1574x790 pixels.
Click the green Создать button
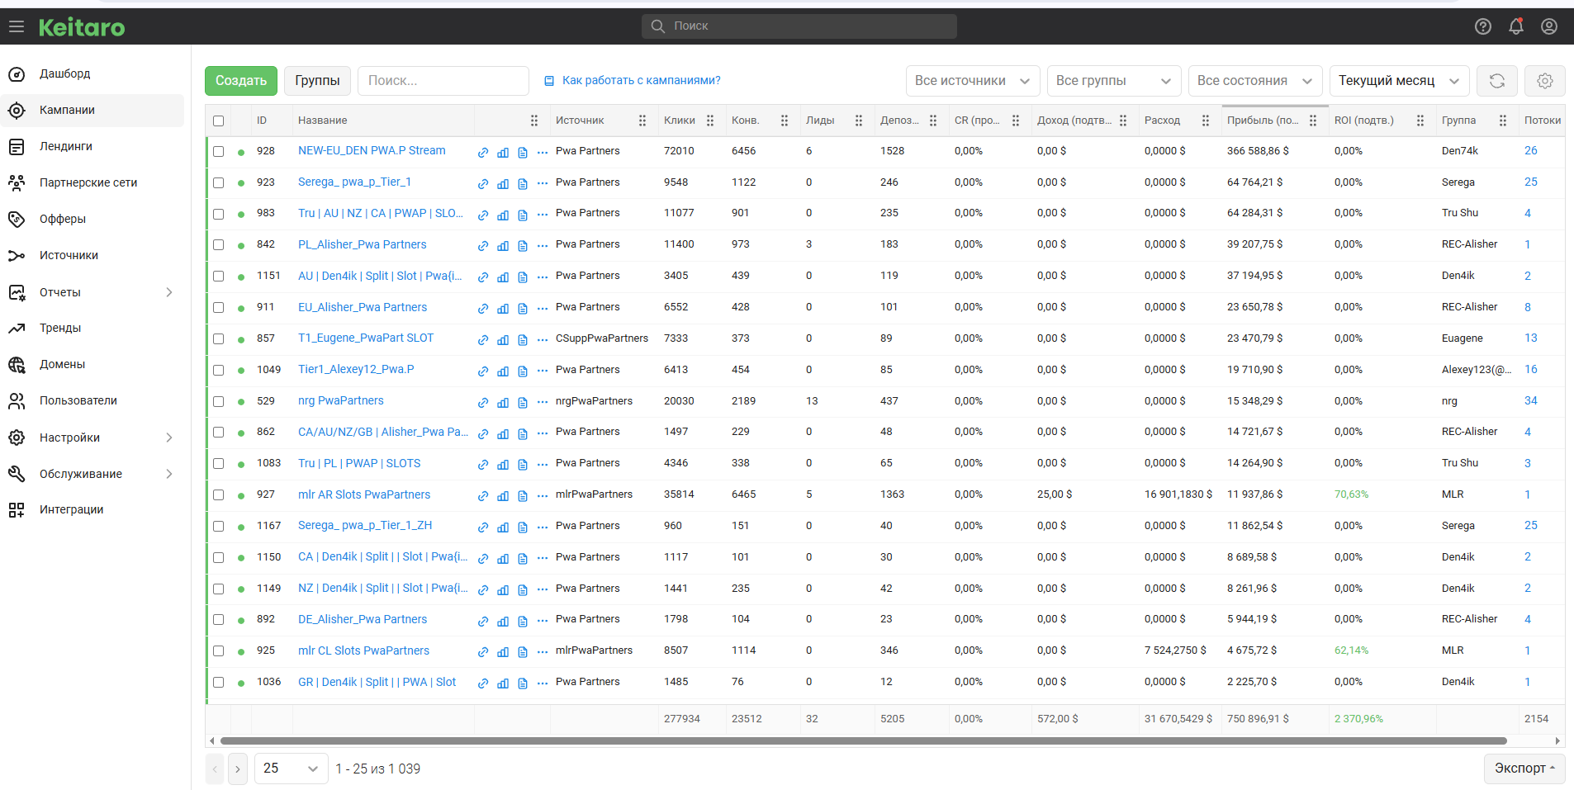(x=241, y=81)
